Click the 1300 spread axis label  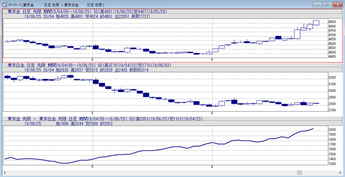[332, 164]
